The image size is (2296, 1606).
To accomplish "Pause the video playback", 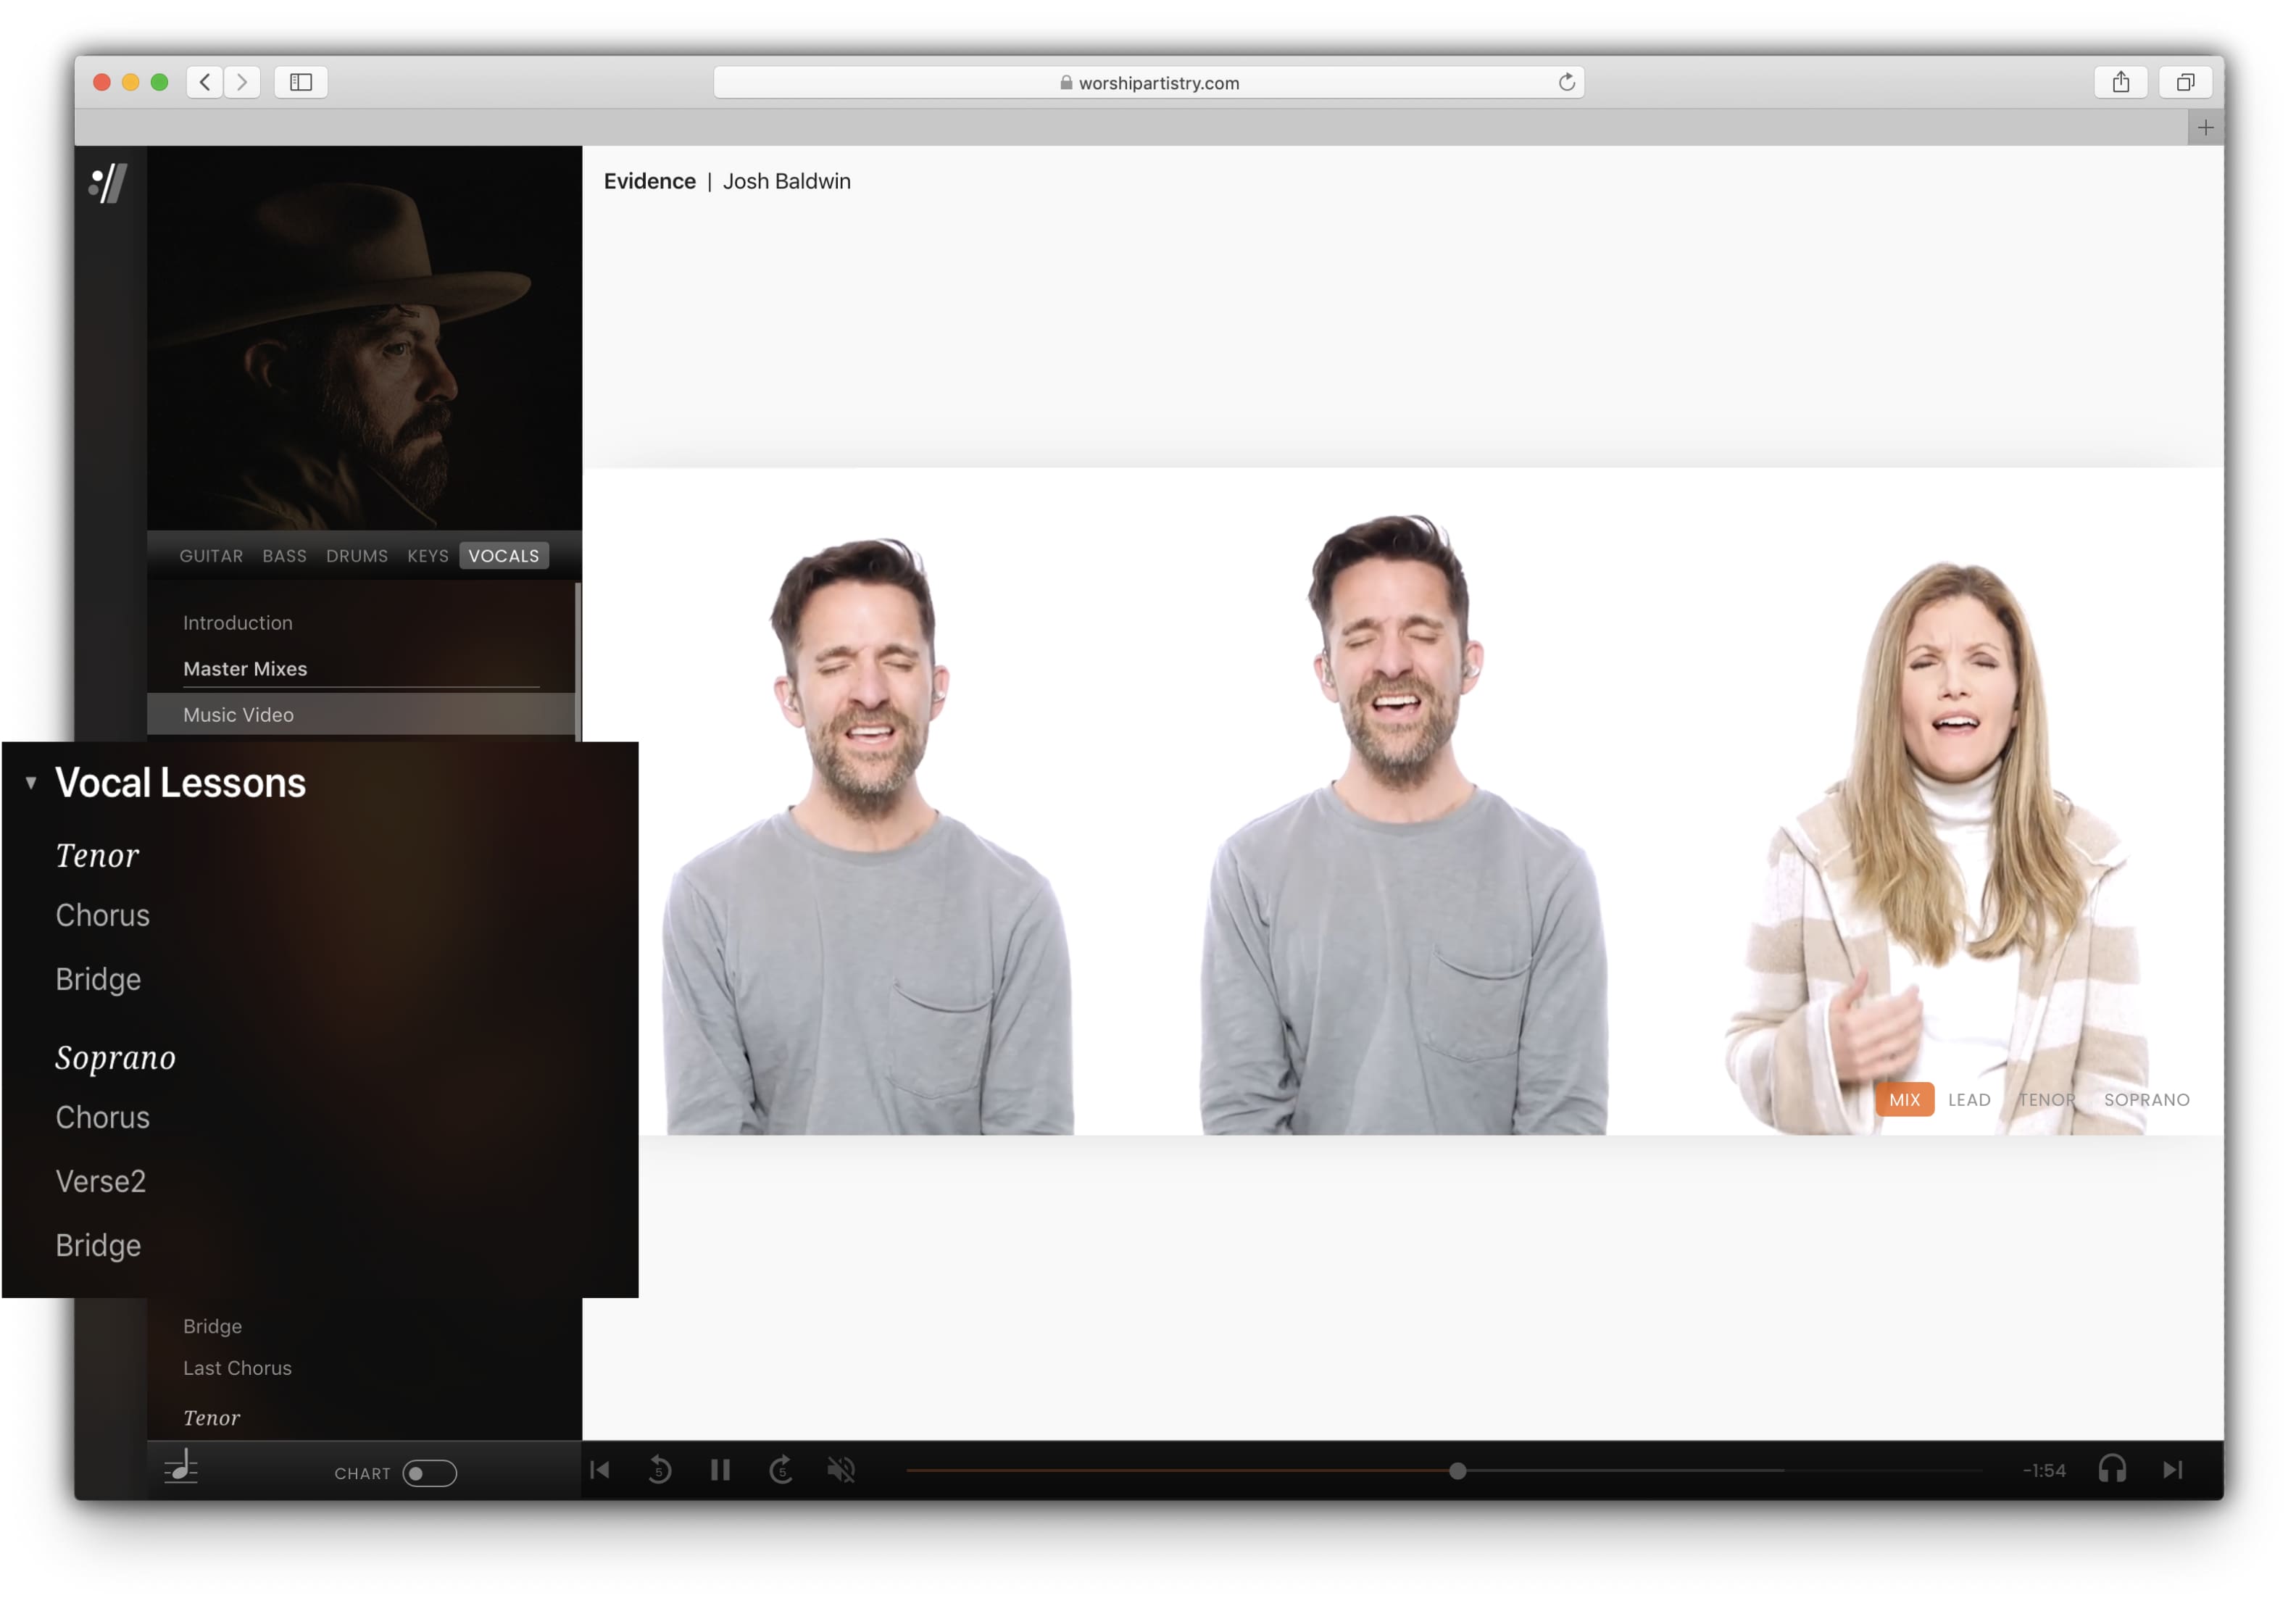I will pyautogui.click(x=720, y=1470).
